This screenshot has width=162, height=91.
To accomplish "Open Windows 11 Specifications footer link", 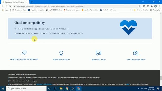I will coord(44,84).
